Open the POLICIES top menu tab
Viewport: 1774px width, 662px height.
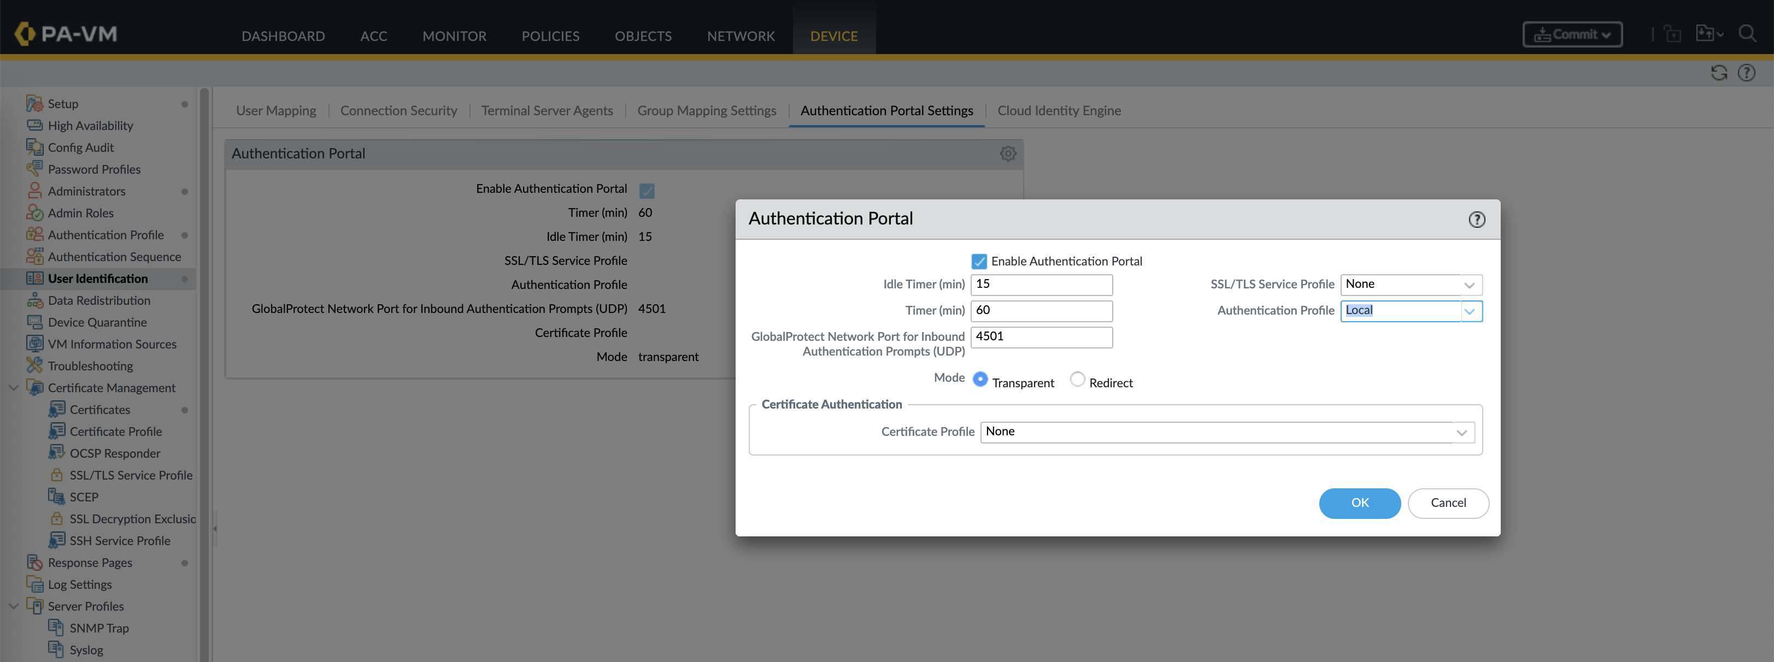coord(550,36)
